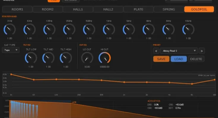
Task: Click the active GOLDFOIL tab
Action: coord(199,9)
